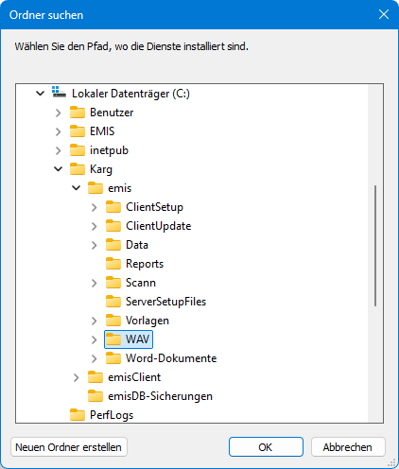The width and height of the screenshot is (399, 469).
Task: Collapse the Karg folder
Action: 59,169
